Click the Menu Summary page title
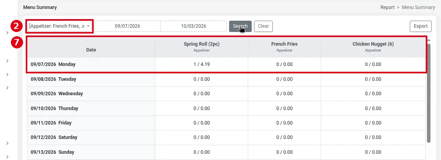Image resolution: width=441 pixels, height=160 pixels. pos(40,7)
